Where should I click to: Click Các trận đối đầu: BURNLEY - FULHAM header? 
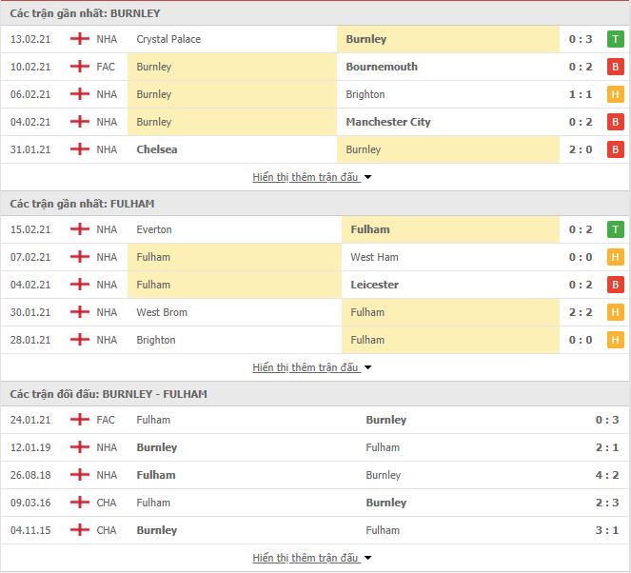coord(108,394)
